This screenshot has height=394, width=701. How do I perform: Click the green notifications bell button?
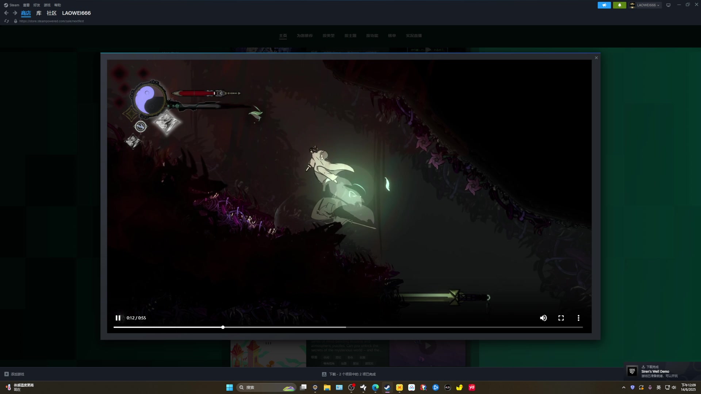620,5
